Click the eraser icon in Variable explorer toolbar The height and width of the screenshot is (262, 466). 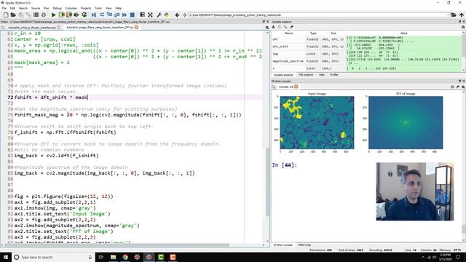click(x=291, y=27)
